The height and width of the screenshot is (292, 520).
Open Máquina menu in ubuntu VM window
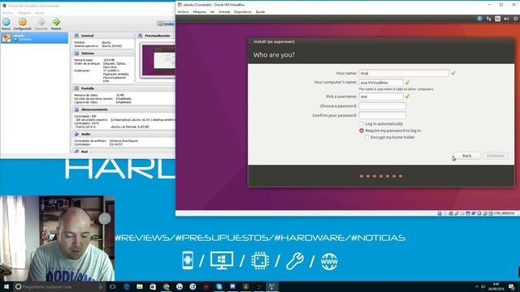coord(199,12)
